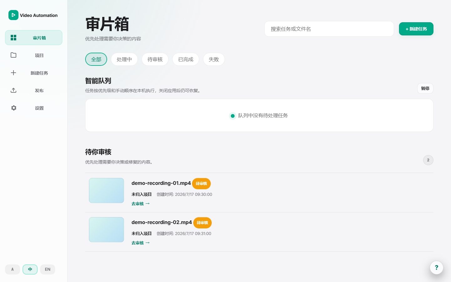Switch language to automatic with the A button
This screenshot has width=451, height=282.
[13, 269]
